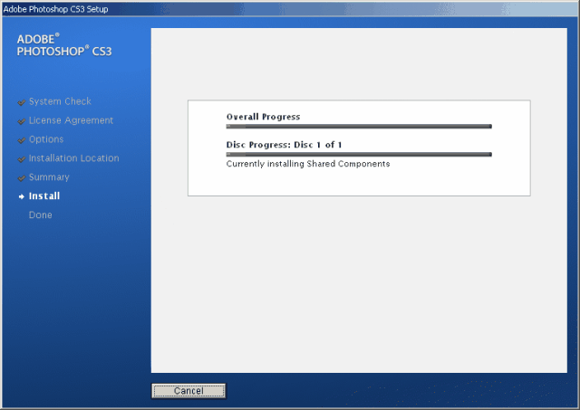Click the arrow icon beside Install
The height and width of the screenshot is (410, 580).
coord(22,197)
